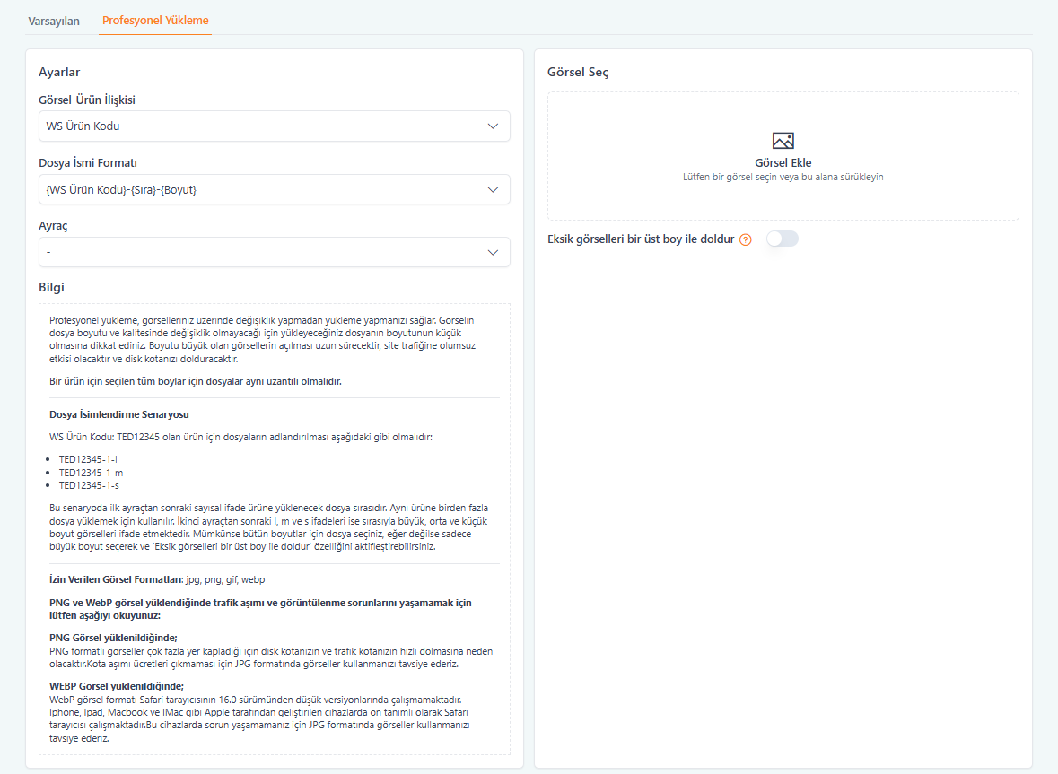Toggle the Eksik görselleri bir üst boy switch

point(782,239)
